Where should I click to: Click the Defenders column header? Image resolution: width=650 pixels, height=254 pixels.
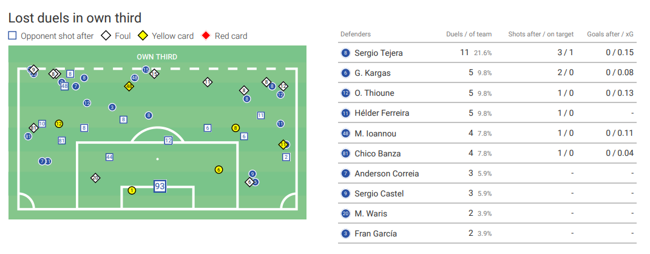tap(356, 34)
